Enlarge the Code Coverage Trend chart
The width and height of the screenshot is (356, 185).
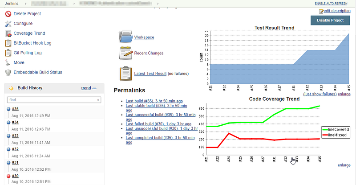(344, 165)
